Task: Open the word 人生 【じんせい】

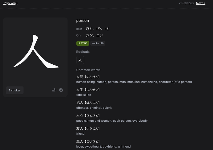Action: [x=88, y=90]
